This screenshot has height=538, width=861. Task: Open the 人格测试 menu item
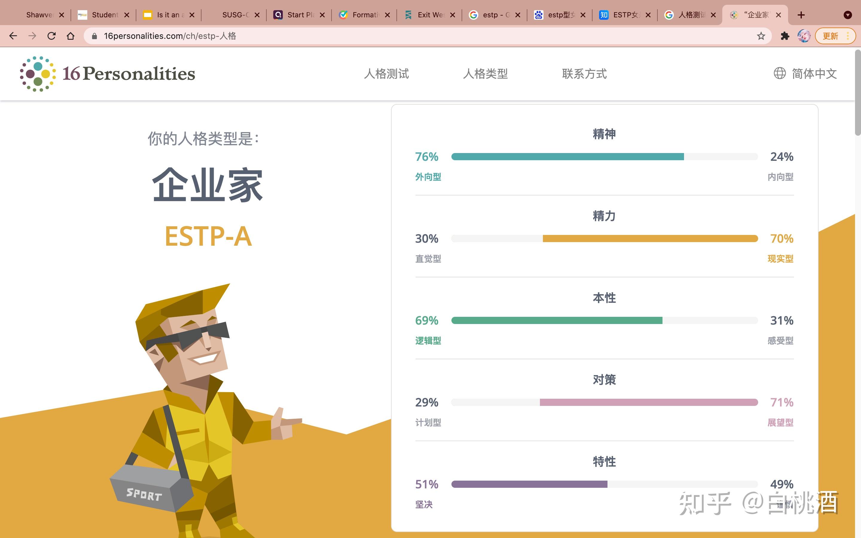coord(386,74)
